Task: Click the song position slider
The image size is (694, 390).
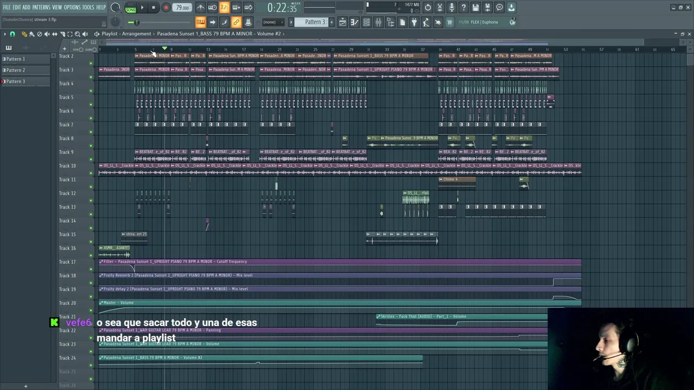Action: (x=159, y=22)
